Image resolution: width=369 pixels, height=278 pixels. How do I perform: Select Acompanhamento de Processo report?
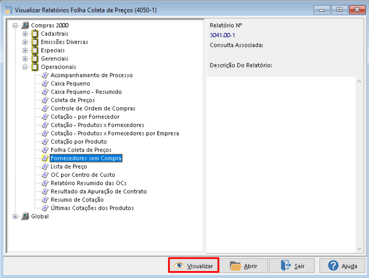[91, 75]
